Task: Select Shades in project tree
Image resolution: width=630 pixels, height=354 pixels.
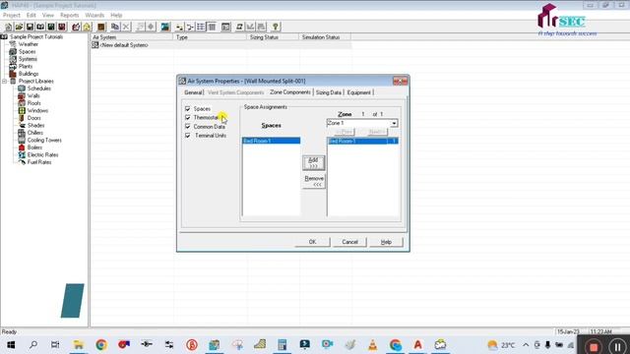Action: coord(35,125)
